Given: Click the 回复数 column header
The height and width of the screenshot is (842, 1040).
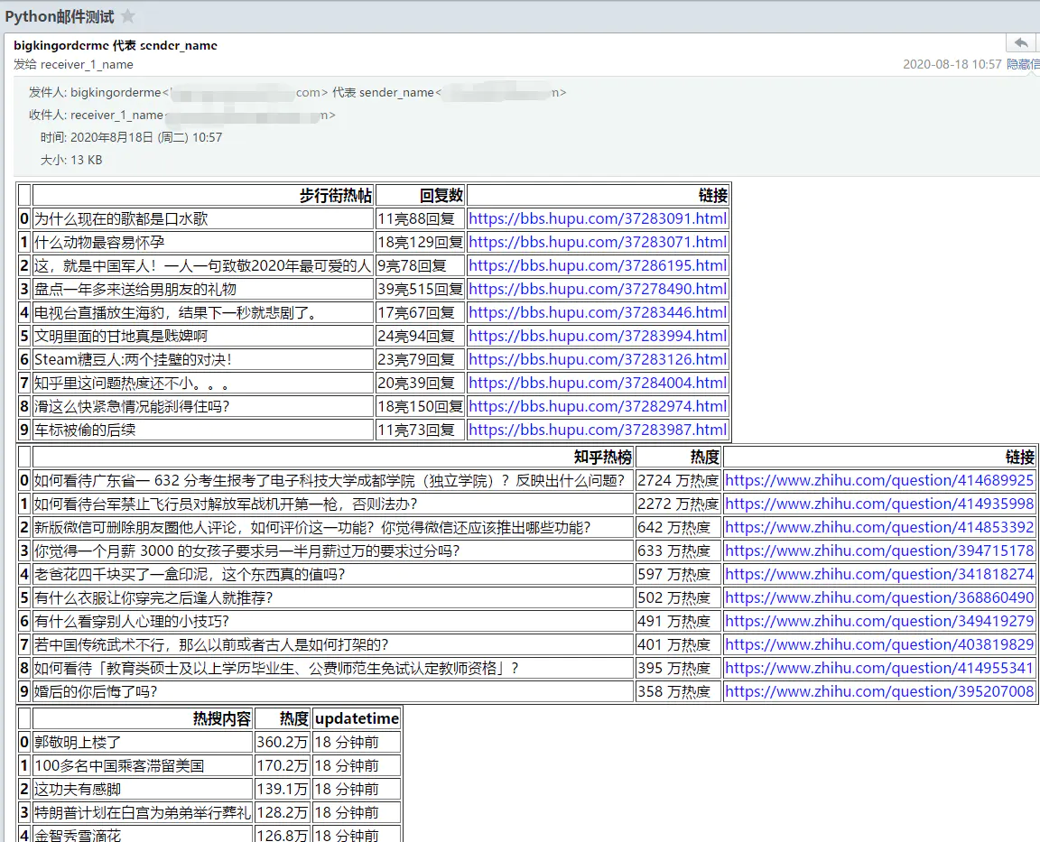Looking at the screenshot, I should tap(420, 196).
